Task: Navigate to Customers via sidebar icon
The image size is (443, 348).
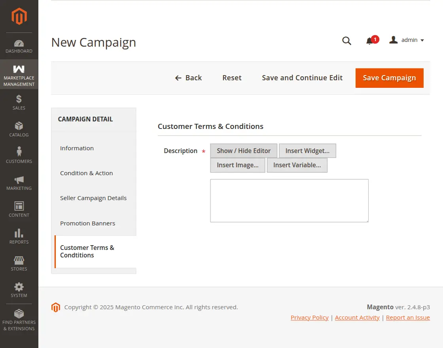Action: (x=19, y=155)
